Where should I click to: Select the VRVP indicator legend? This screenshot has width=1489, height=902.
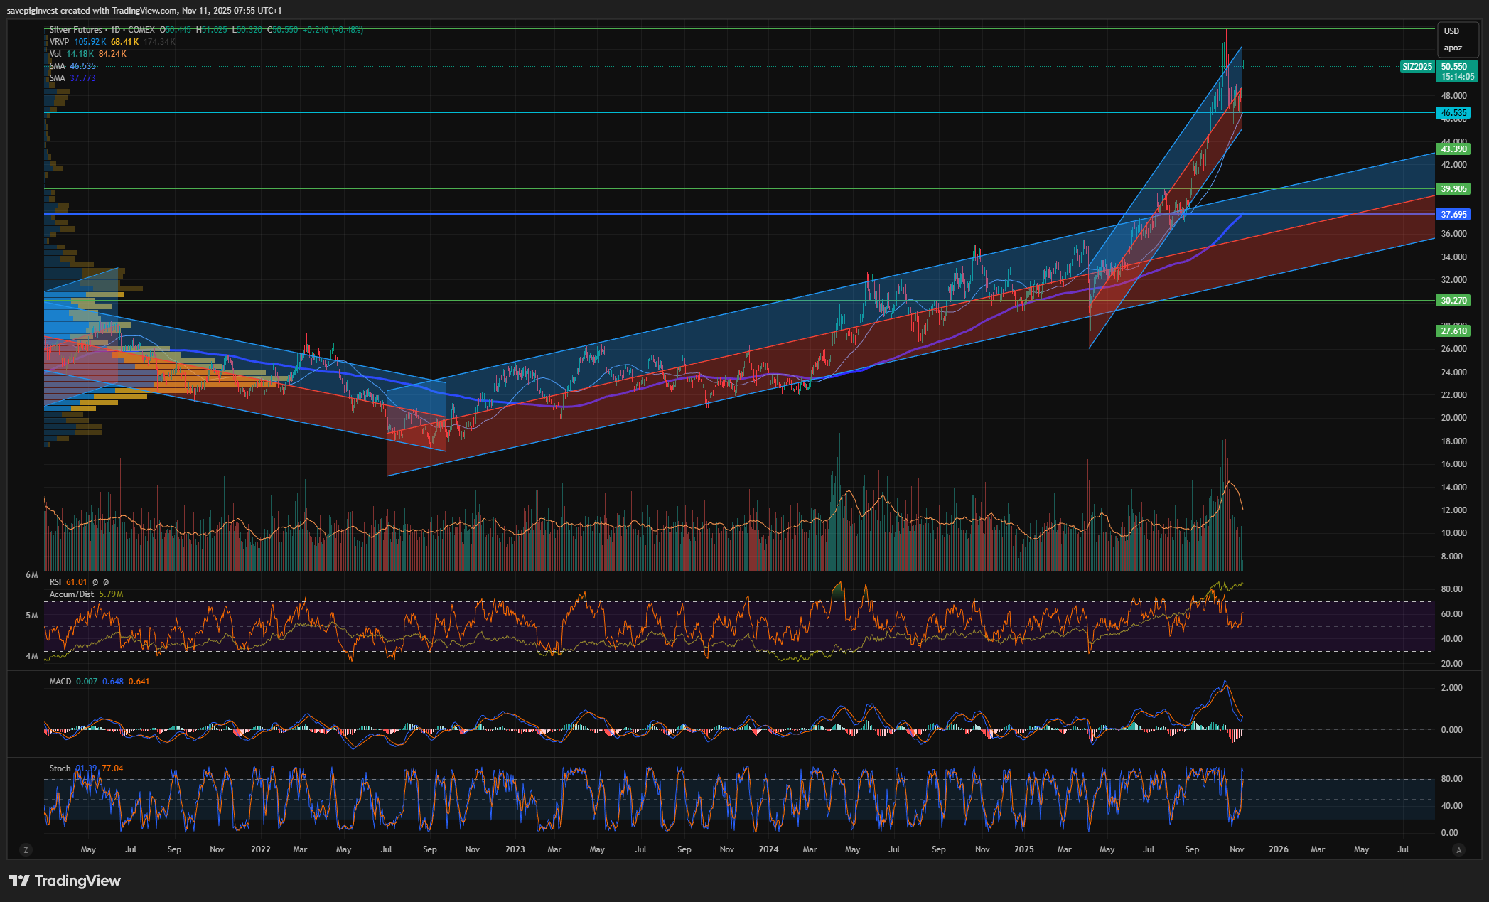point(59,42)
